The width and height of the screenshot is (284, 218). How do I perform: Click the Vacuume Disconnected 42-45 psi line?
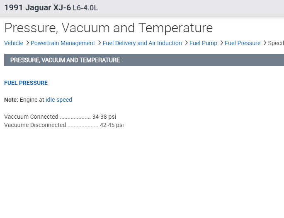point(64,125)
